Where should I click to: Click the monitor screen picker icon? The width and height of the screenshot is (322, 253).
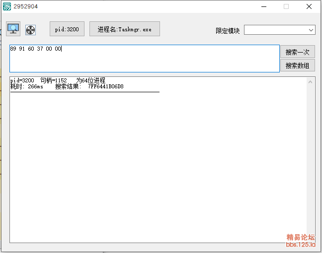click(x=13, y=29)
